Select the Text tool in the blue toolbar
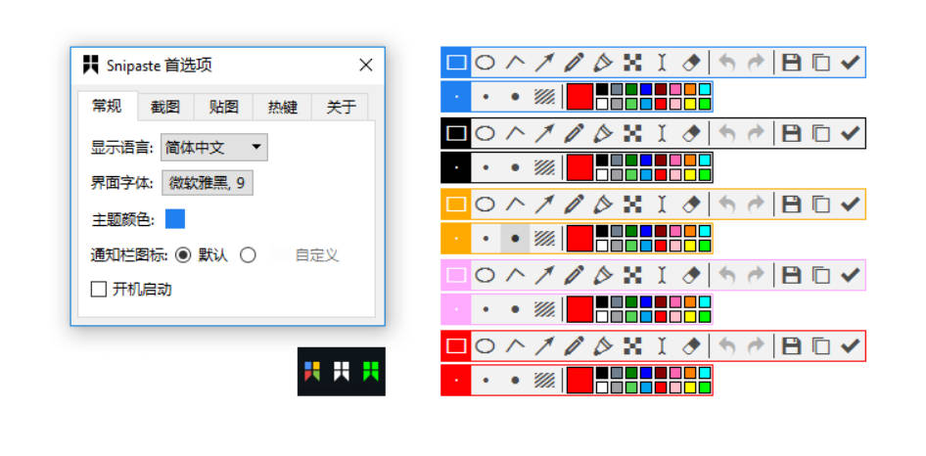Image resolution: width=926 pixels, height=456 pixels. click(x=662, y=62)
